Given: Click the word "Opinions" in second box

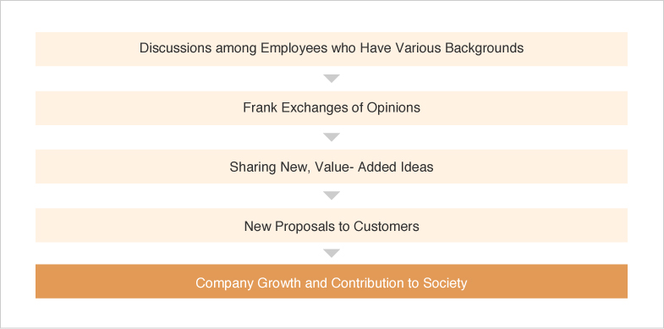Looking at the screenshot, I should coord(393,107).
